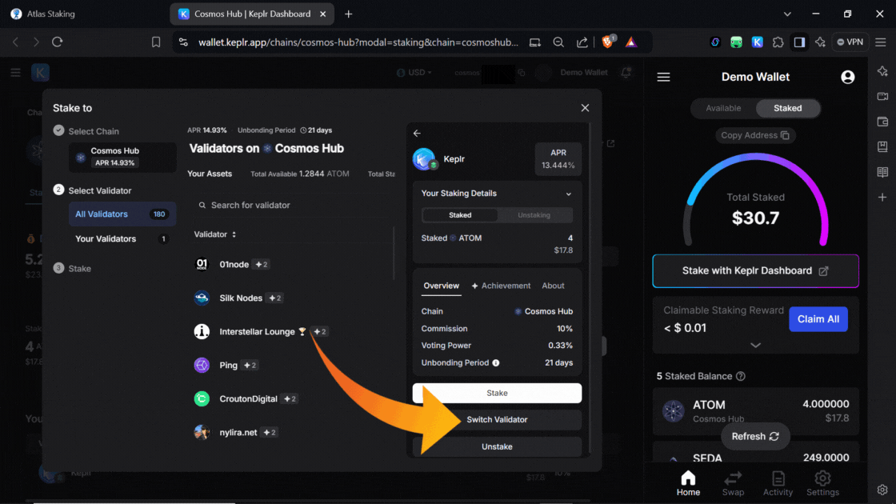
Task: Close the Stake to modal
Action: point(585,108)
